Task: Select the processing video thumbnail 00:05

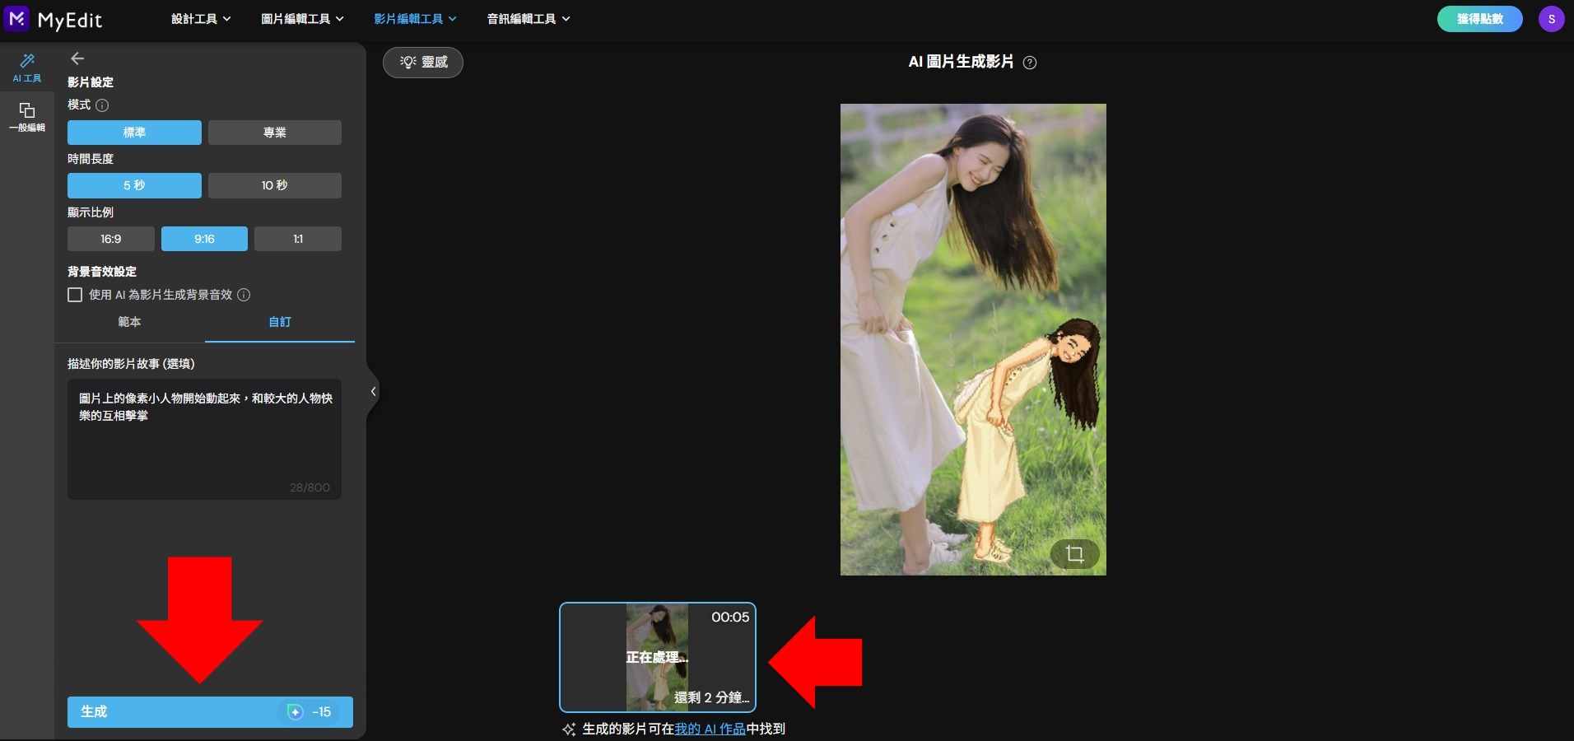Action: click(658, 658)
